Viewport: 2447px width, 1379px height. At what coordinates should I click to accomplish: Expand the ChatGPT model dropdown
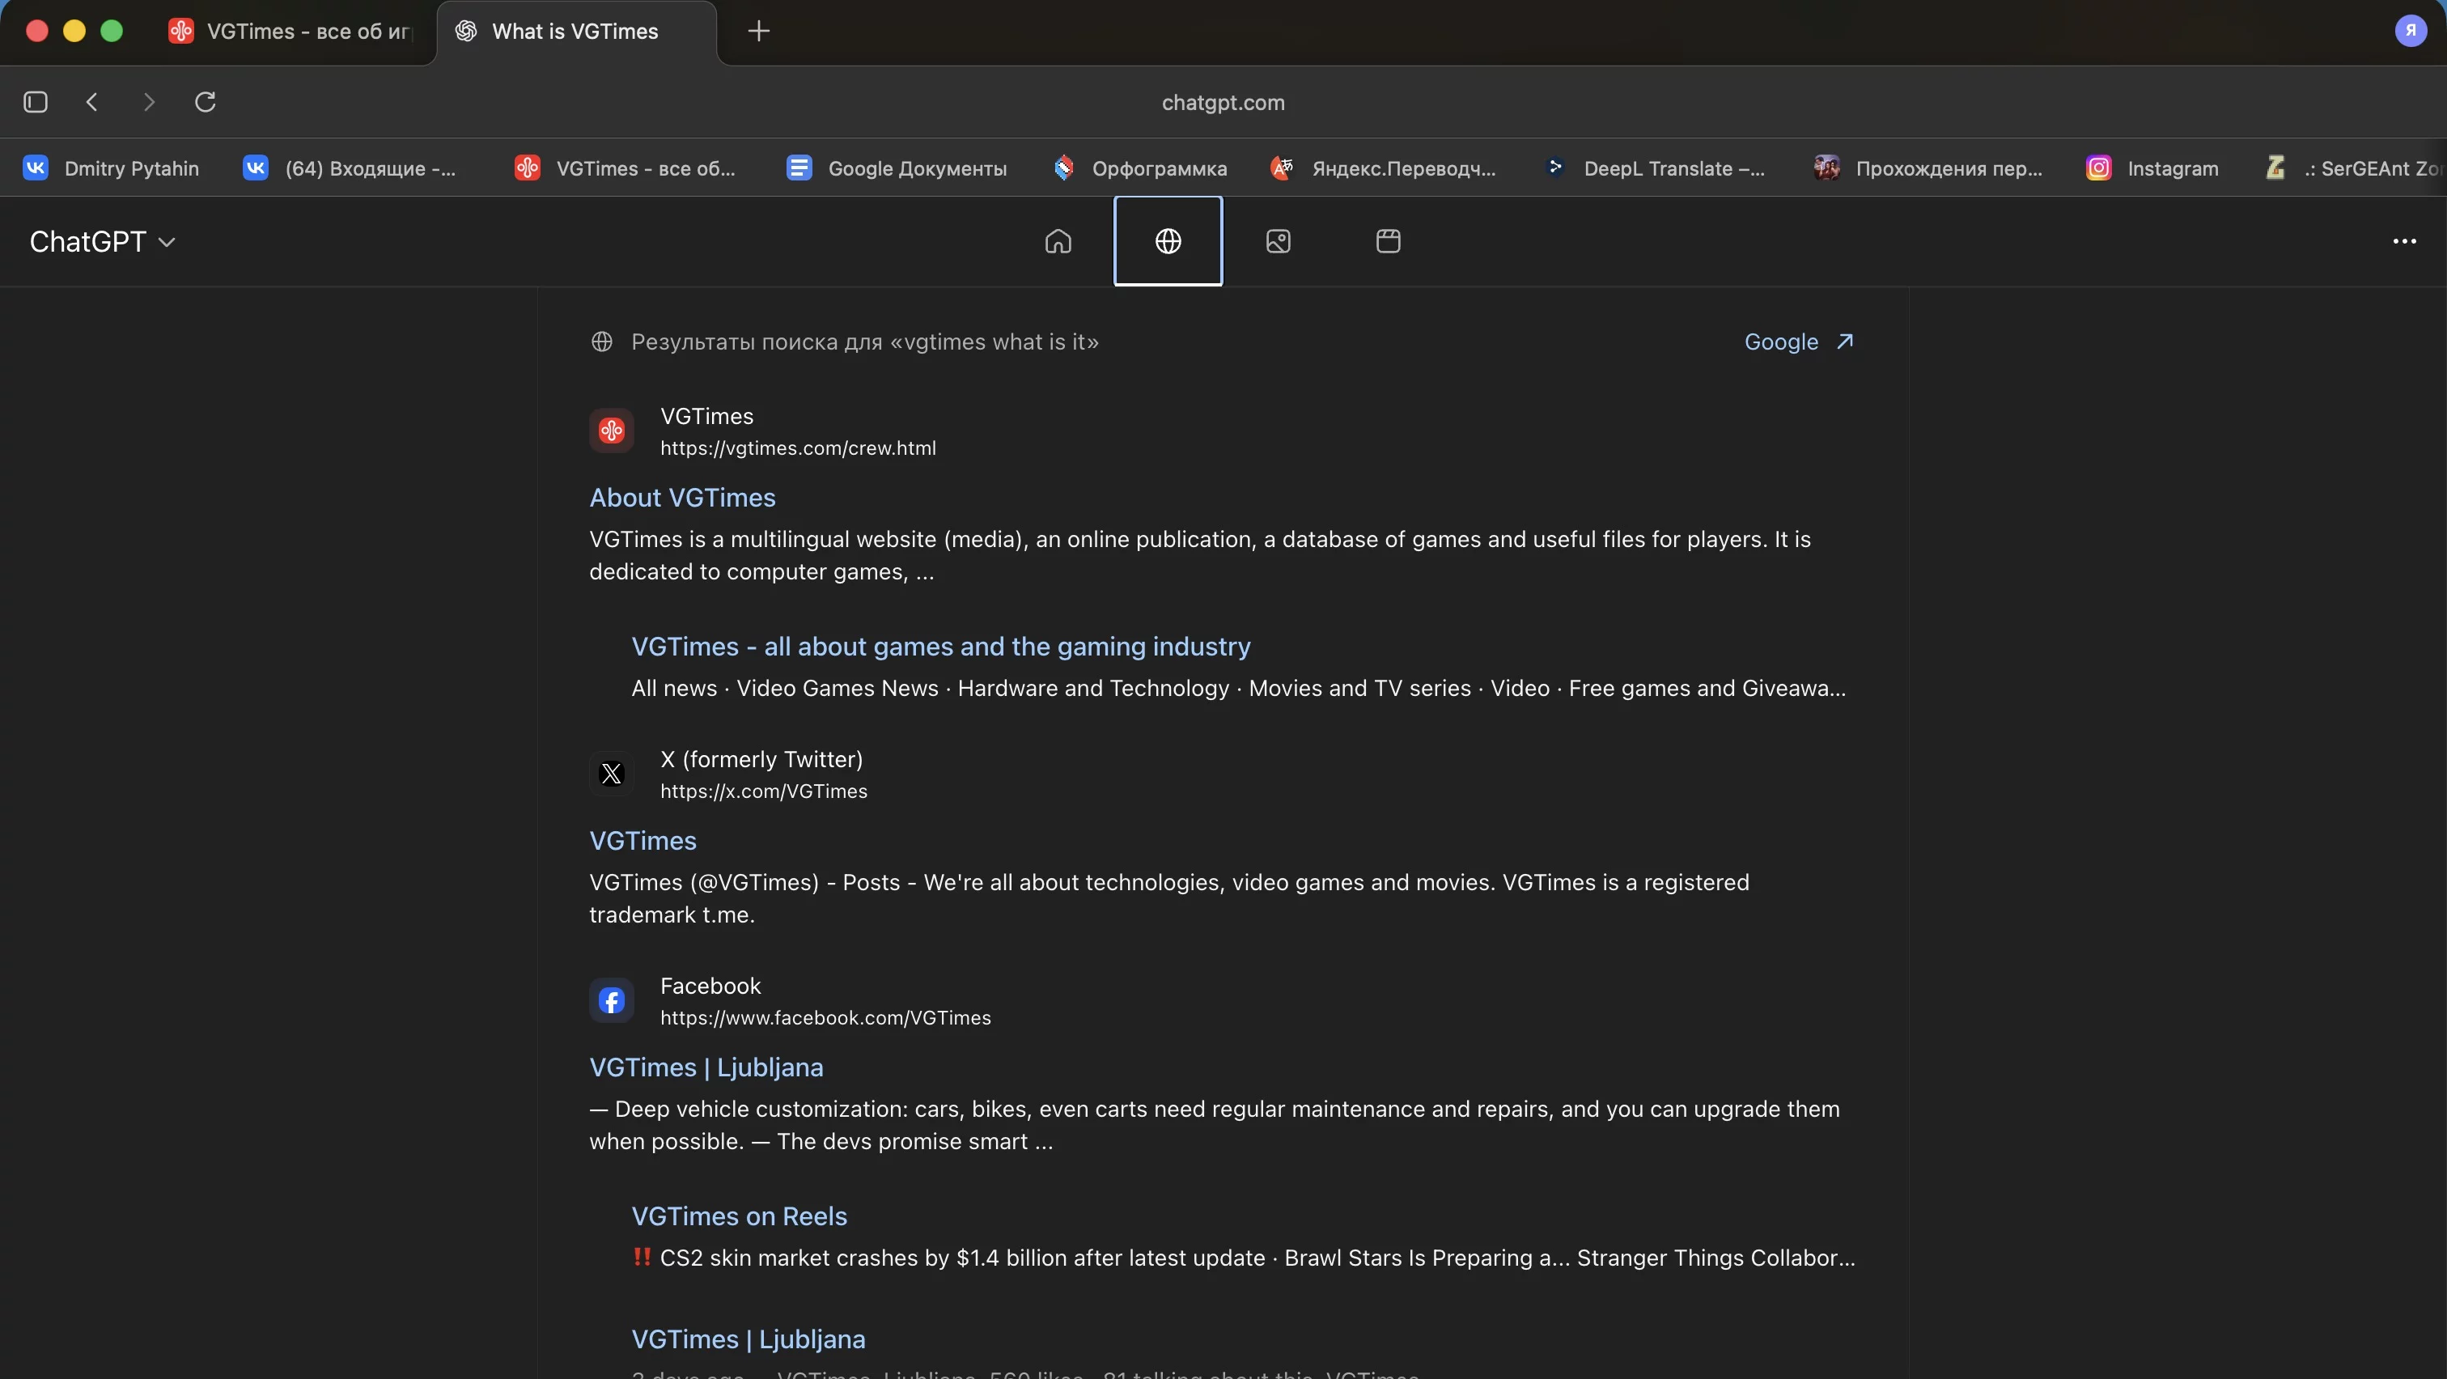(x=103, y=242)
